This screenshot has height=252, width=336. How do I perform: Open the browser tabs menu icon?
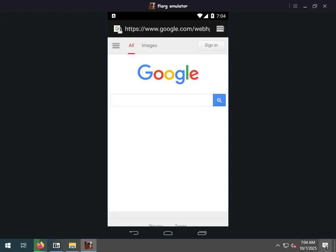pyautogui.click(x=220, y=29)
